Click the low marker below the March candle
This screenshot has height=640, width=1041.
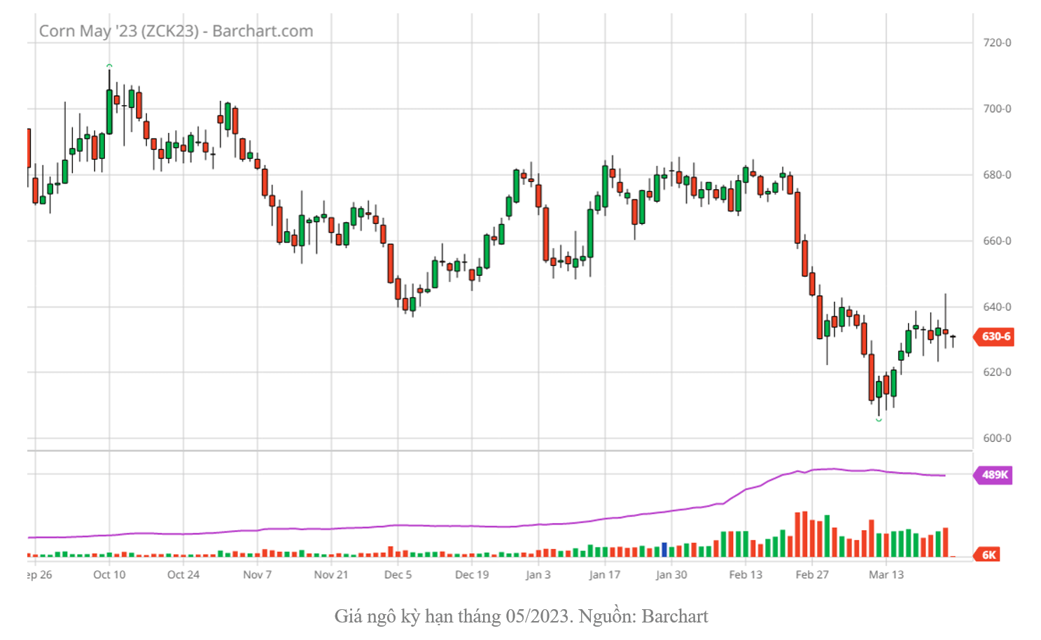click(879, 419)
